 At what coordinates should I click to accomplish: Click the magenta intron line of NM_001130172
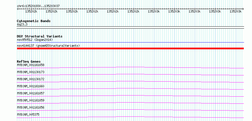point(130,82)
